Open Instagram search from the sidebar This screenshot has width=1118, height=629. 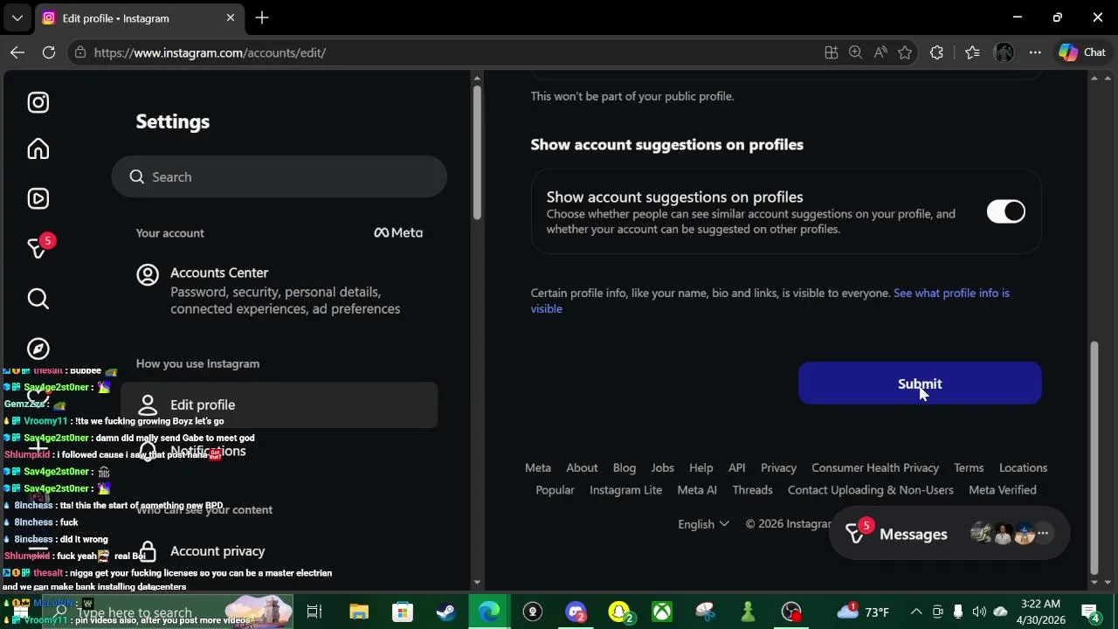tap(38, 299)
